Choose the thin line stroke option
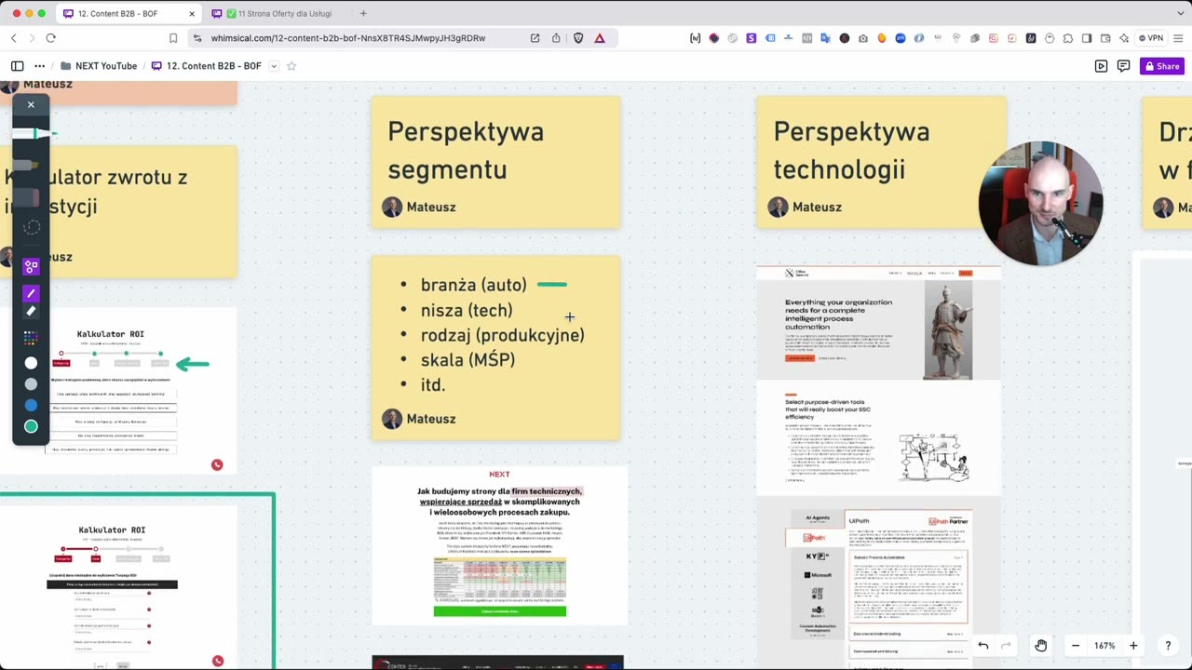This screenshot has height=670, width=1192. click(31, 293)
